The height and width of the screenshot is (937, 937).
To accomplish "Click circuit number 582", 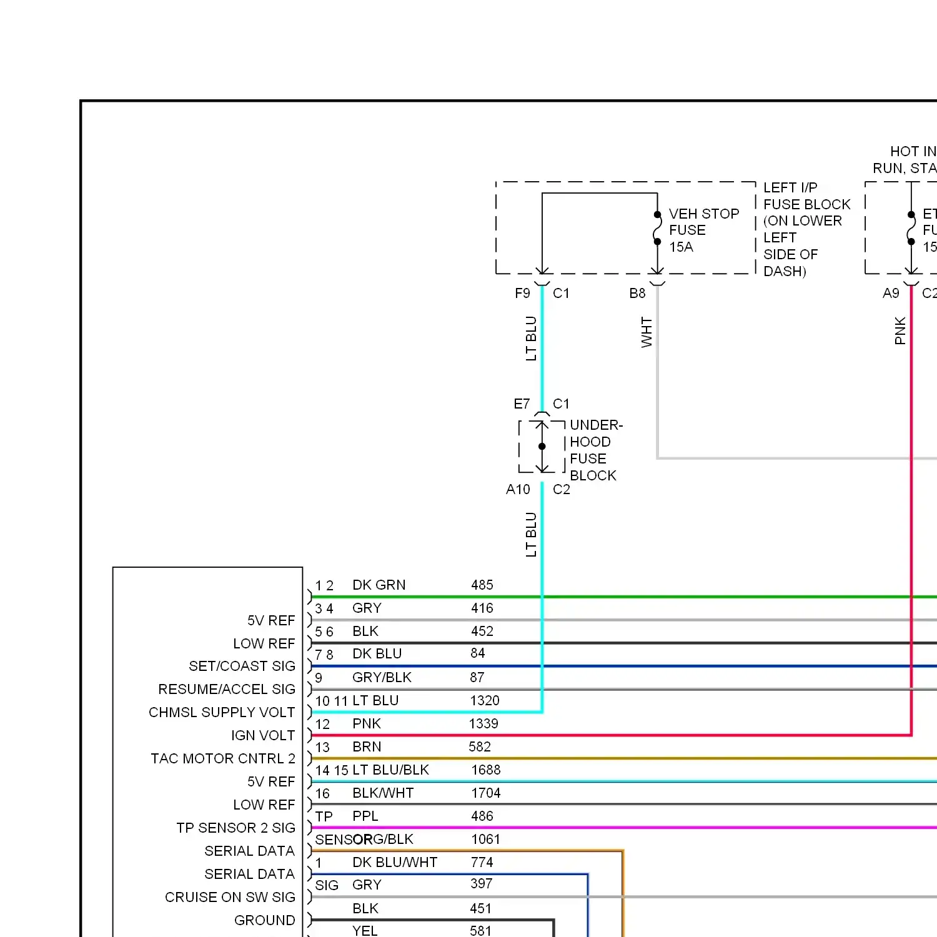I will (x=480, y=746).
